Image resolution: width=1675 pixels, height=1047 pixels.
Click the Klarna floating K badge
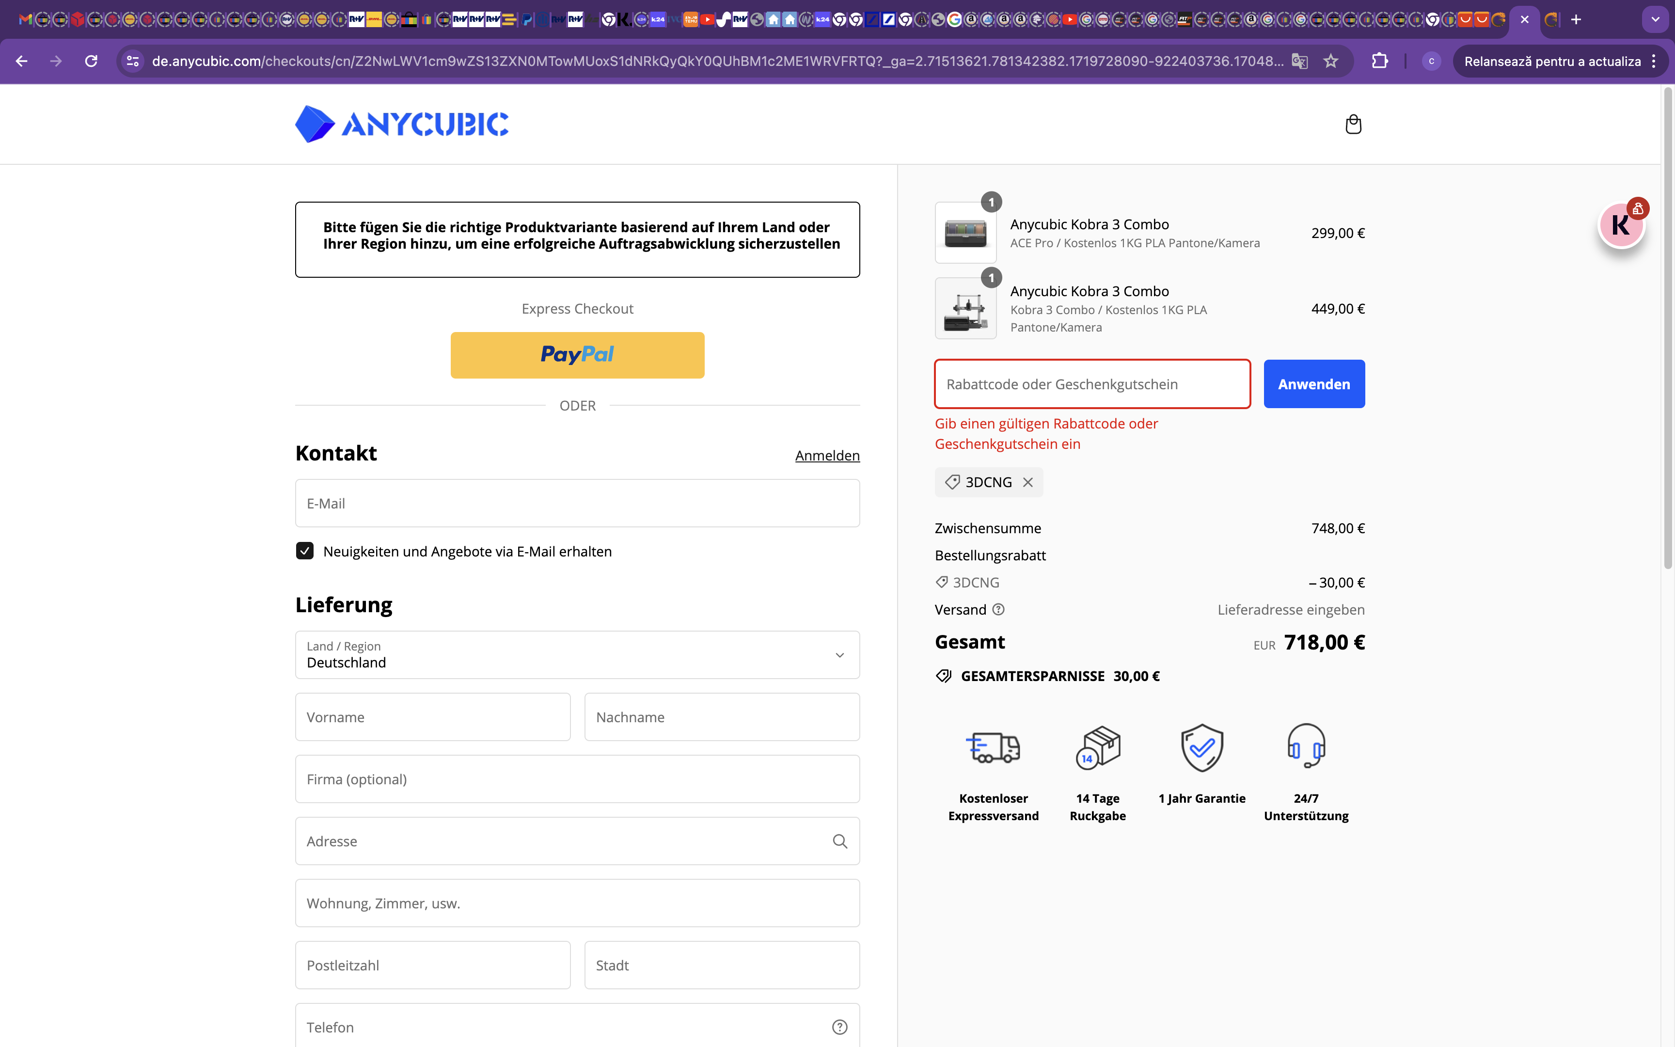click(x=1622, y=224)
